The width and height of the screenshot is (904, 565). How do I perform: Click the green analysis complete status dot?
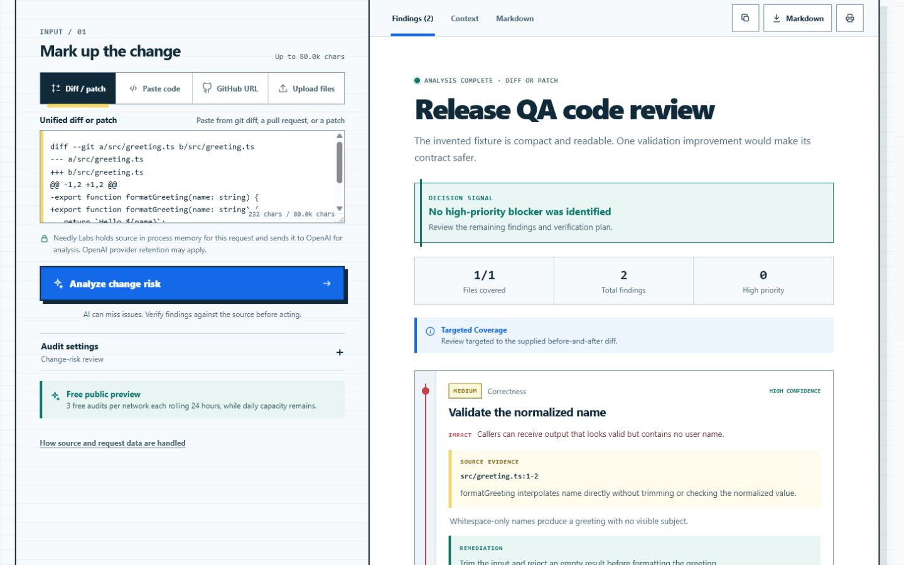pyautogui.click(x=417, y=80)
